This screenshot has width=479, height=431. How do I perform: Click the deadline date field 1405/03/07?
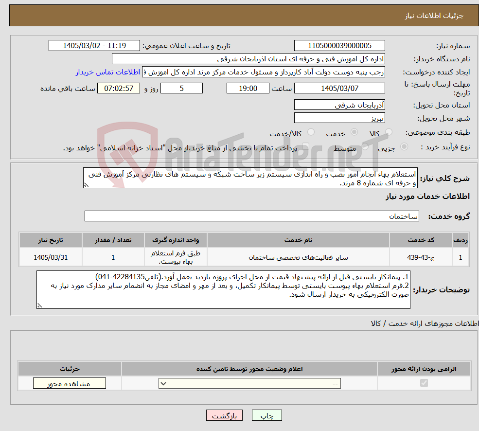coord(339,89)
